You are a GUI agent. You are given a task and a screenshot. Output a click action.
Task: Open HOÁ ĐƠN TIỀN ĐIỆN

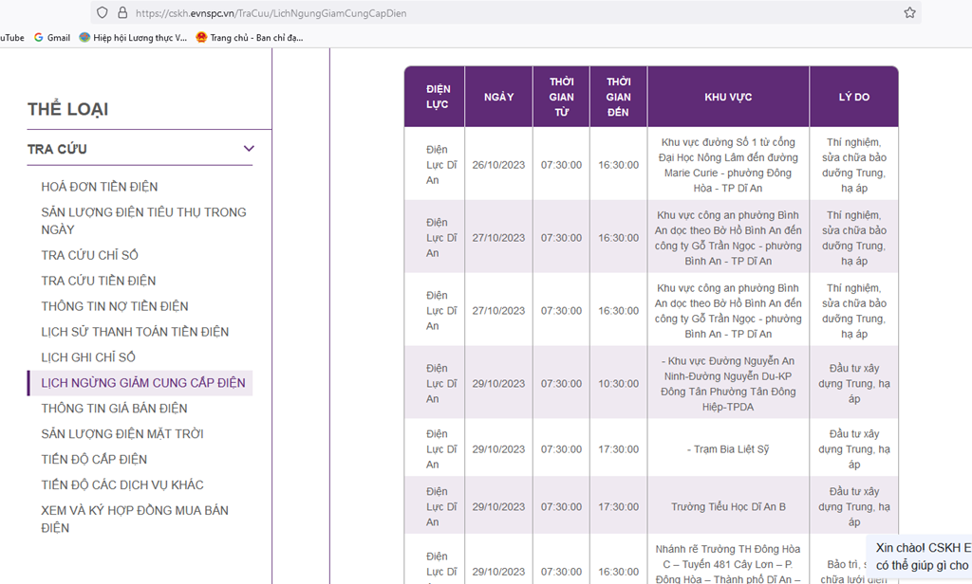click(x=99, y=187)
